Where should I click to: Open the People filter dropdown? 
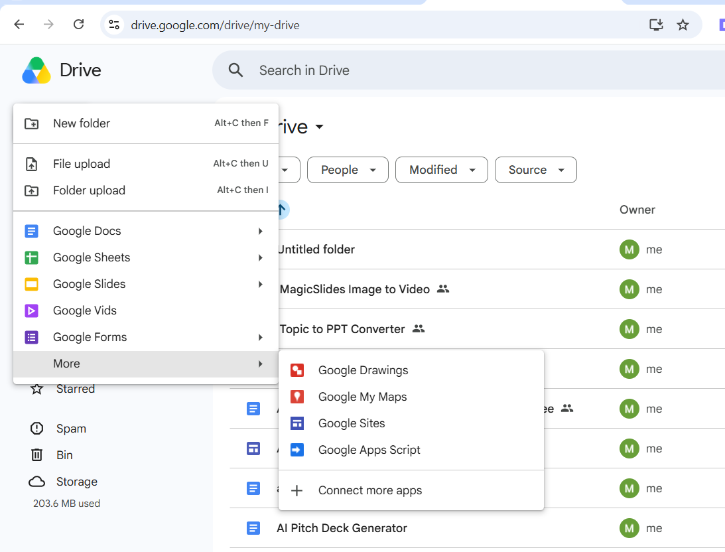point(348,170)
